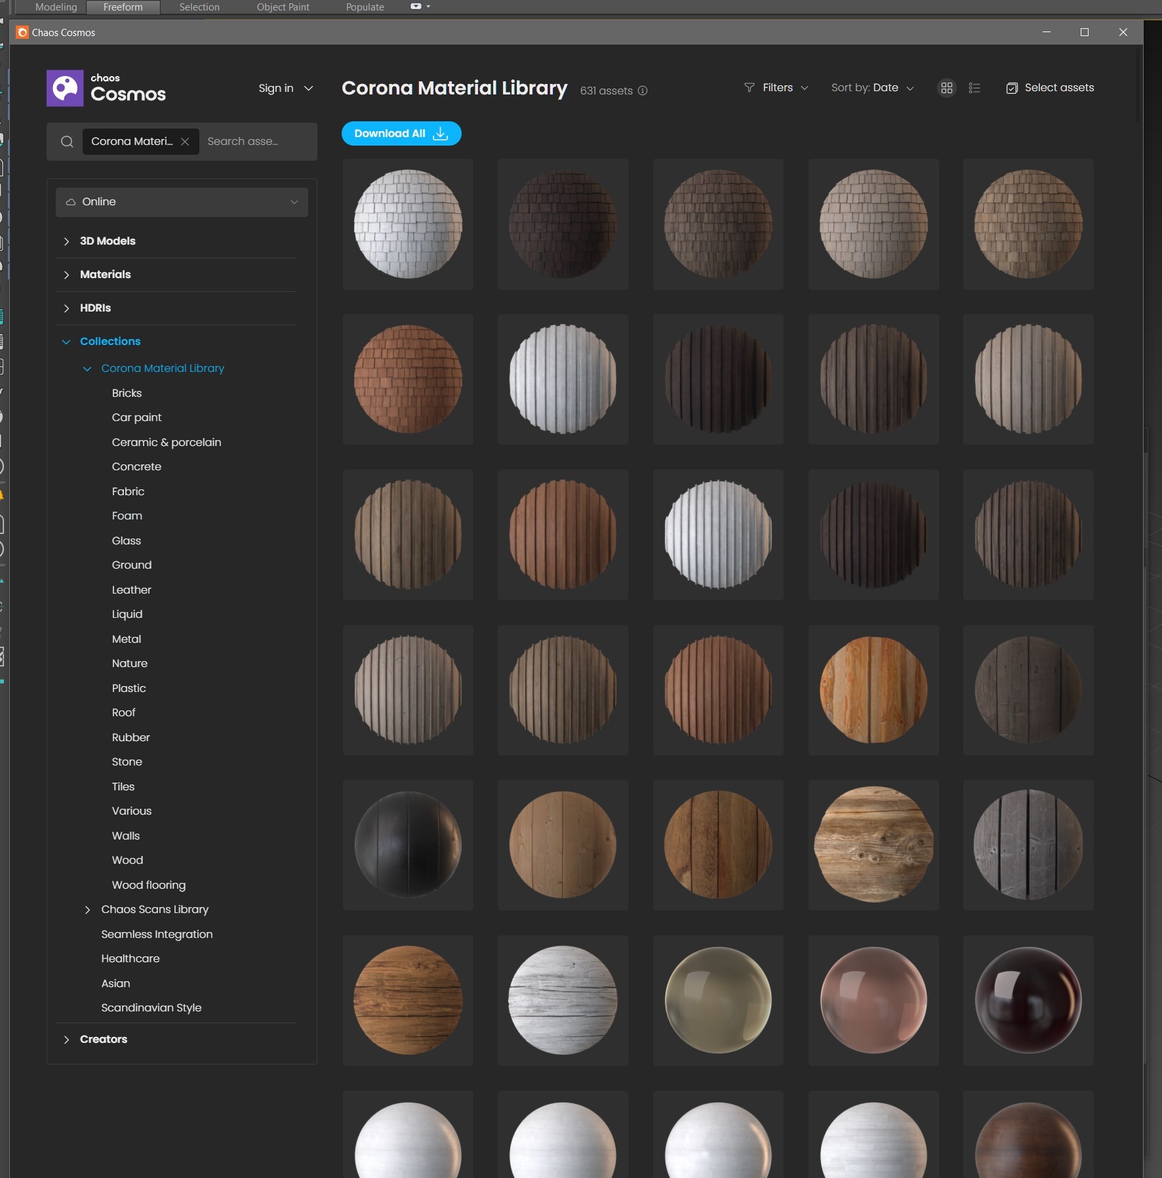Open the Asian collection
1162x1178 pixels.
click(x=115, y=983)
